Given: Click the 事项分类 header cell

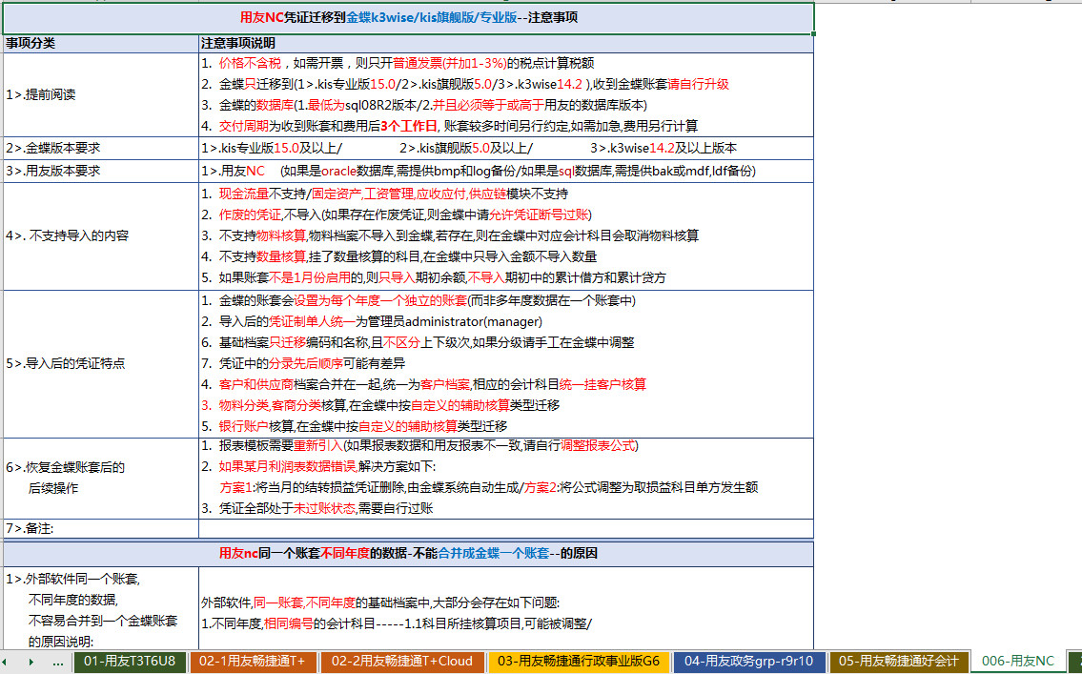Looking at the screenshot, I should (100, 43).
